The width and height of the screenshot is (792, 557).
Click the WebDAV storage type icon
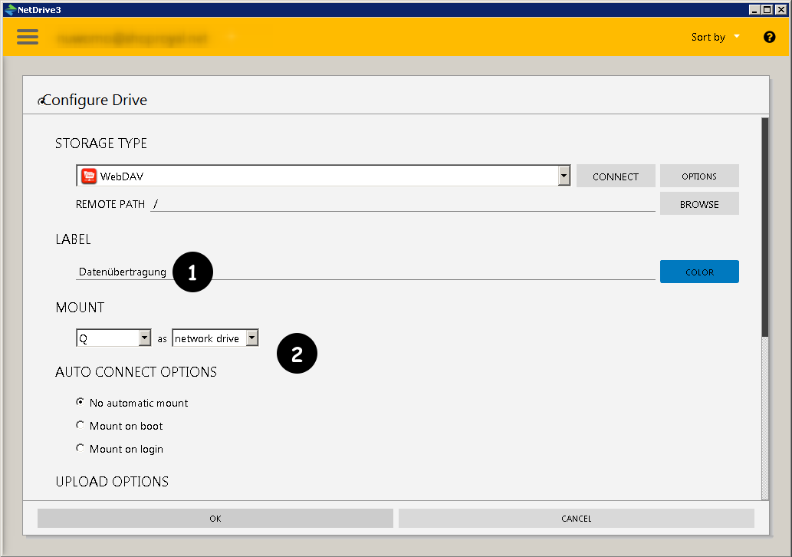point(89,176)
